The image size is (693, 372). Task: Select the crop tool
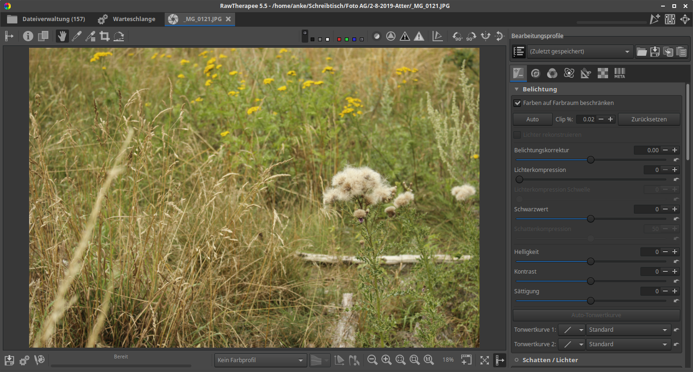[x=104, y=36]
